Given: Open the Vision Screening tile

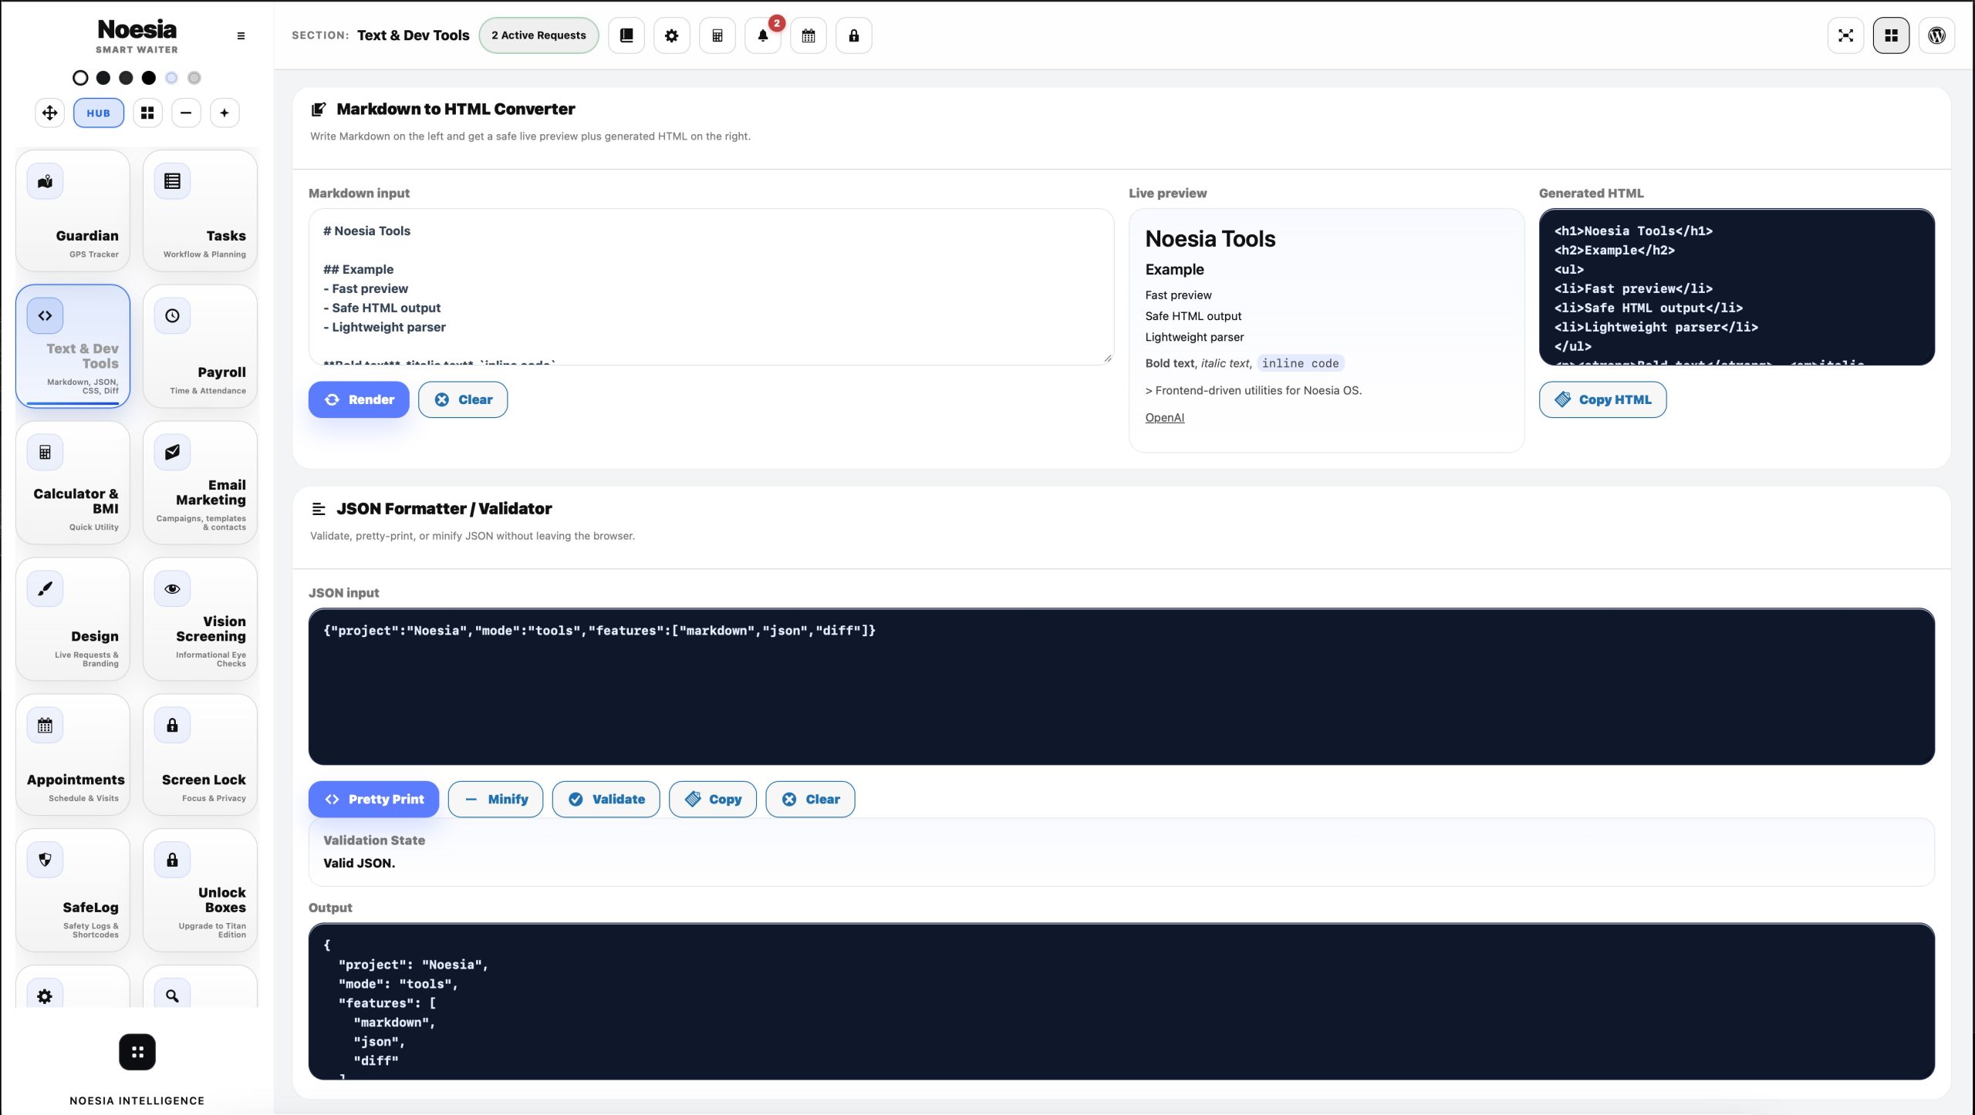Looking at the screenshot, I should point(201,619).
